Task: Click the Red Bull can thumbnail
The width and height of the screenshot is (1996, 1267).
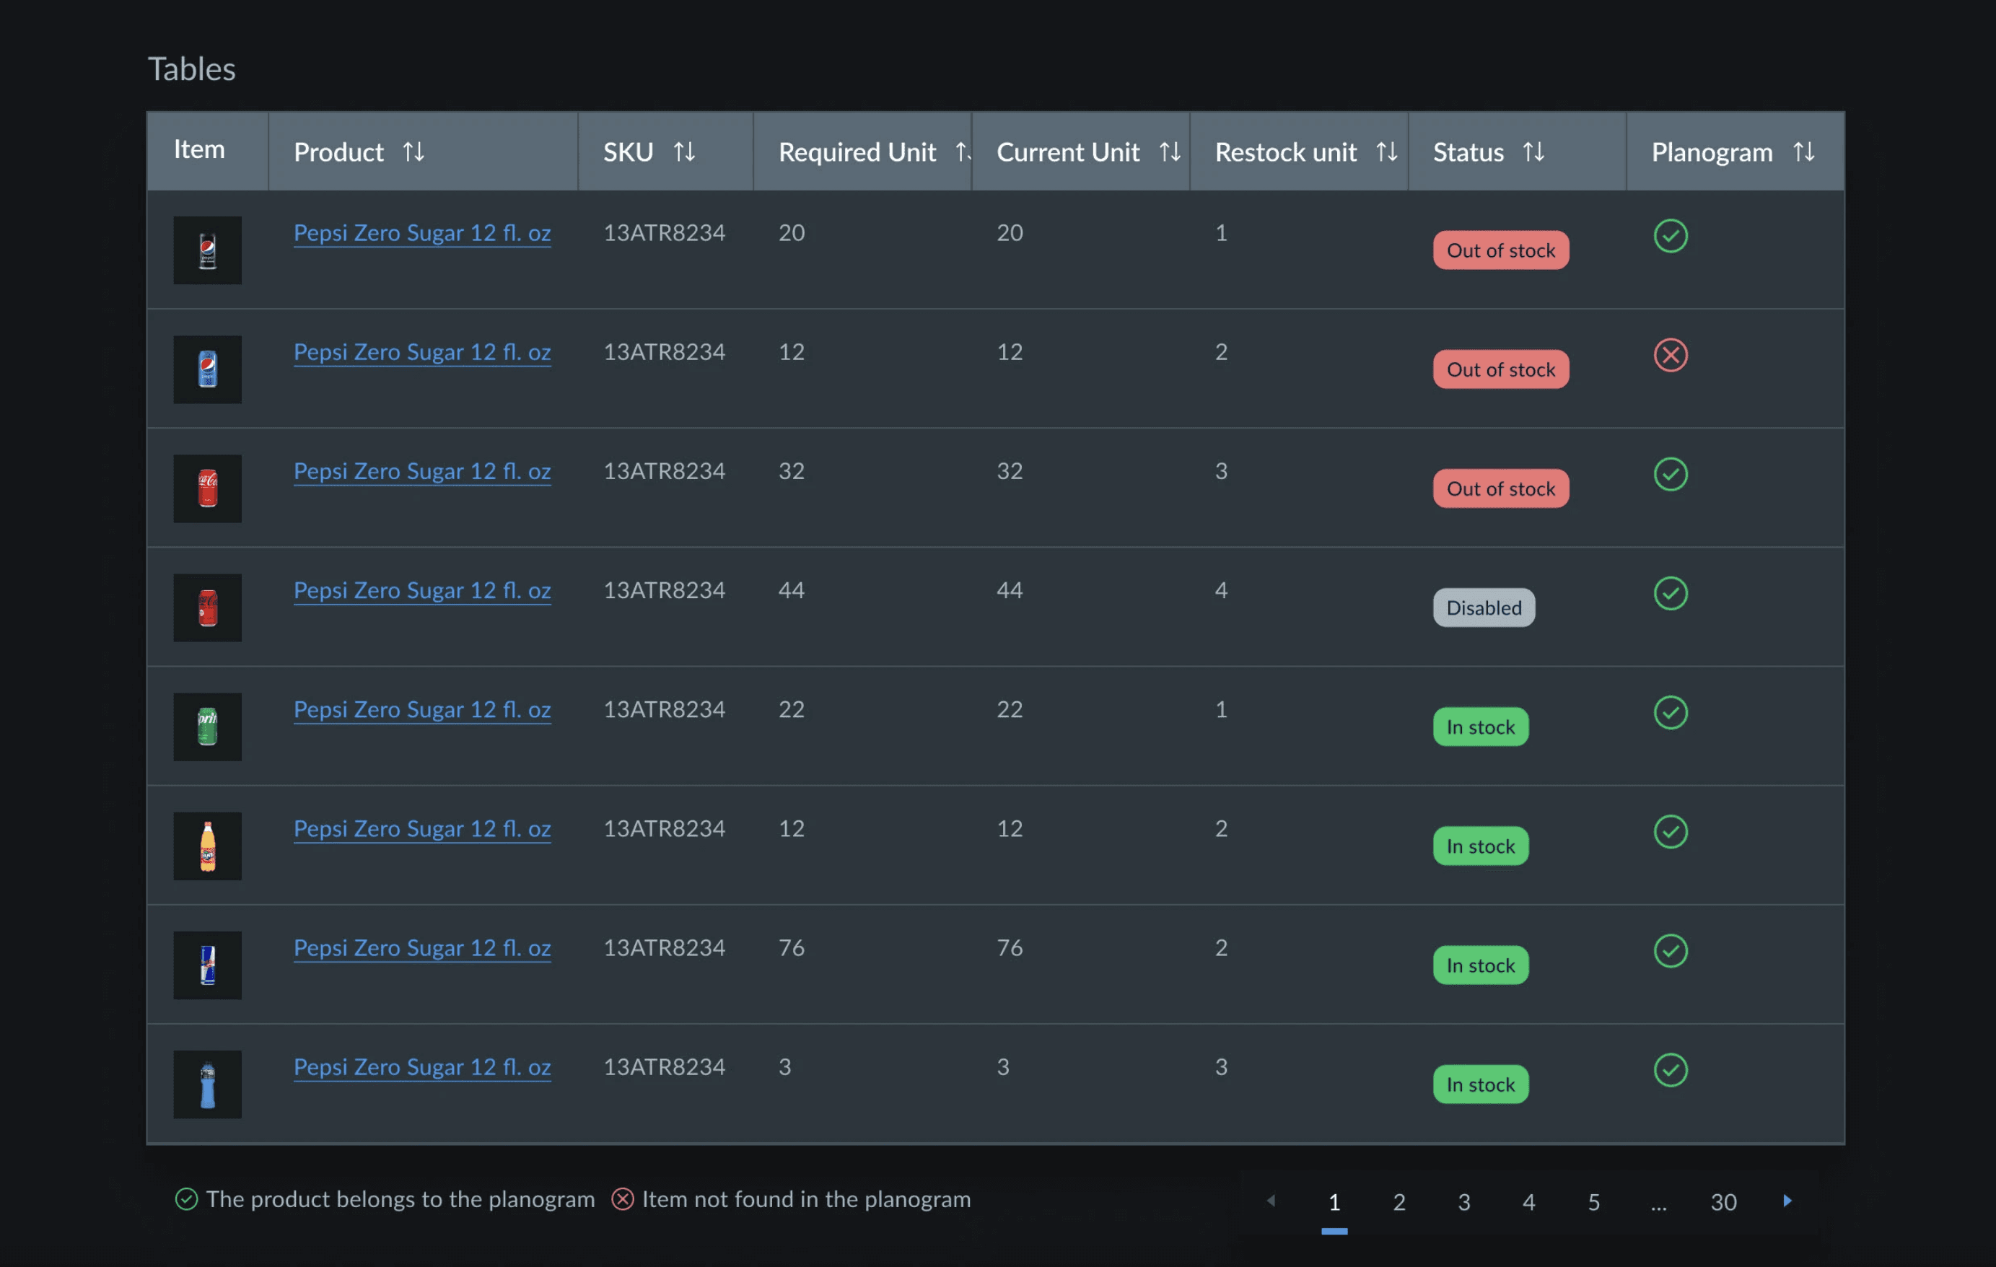Action: (x=207, y=965)
